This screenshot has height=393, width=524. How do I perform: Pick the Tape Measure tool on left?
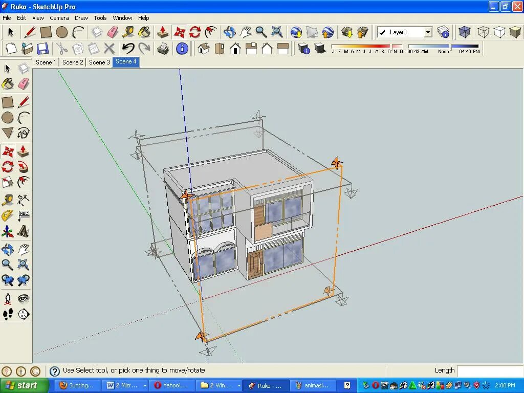point(7,200)
